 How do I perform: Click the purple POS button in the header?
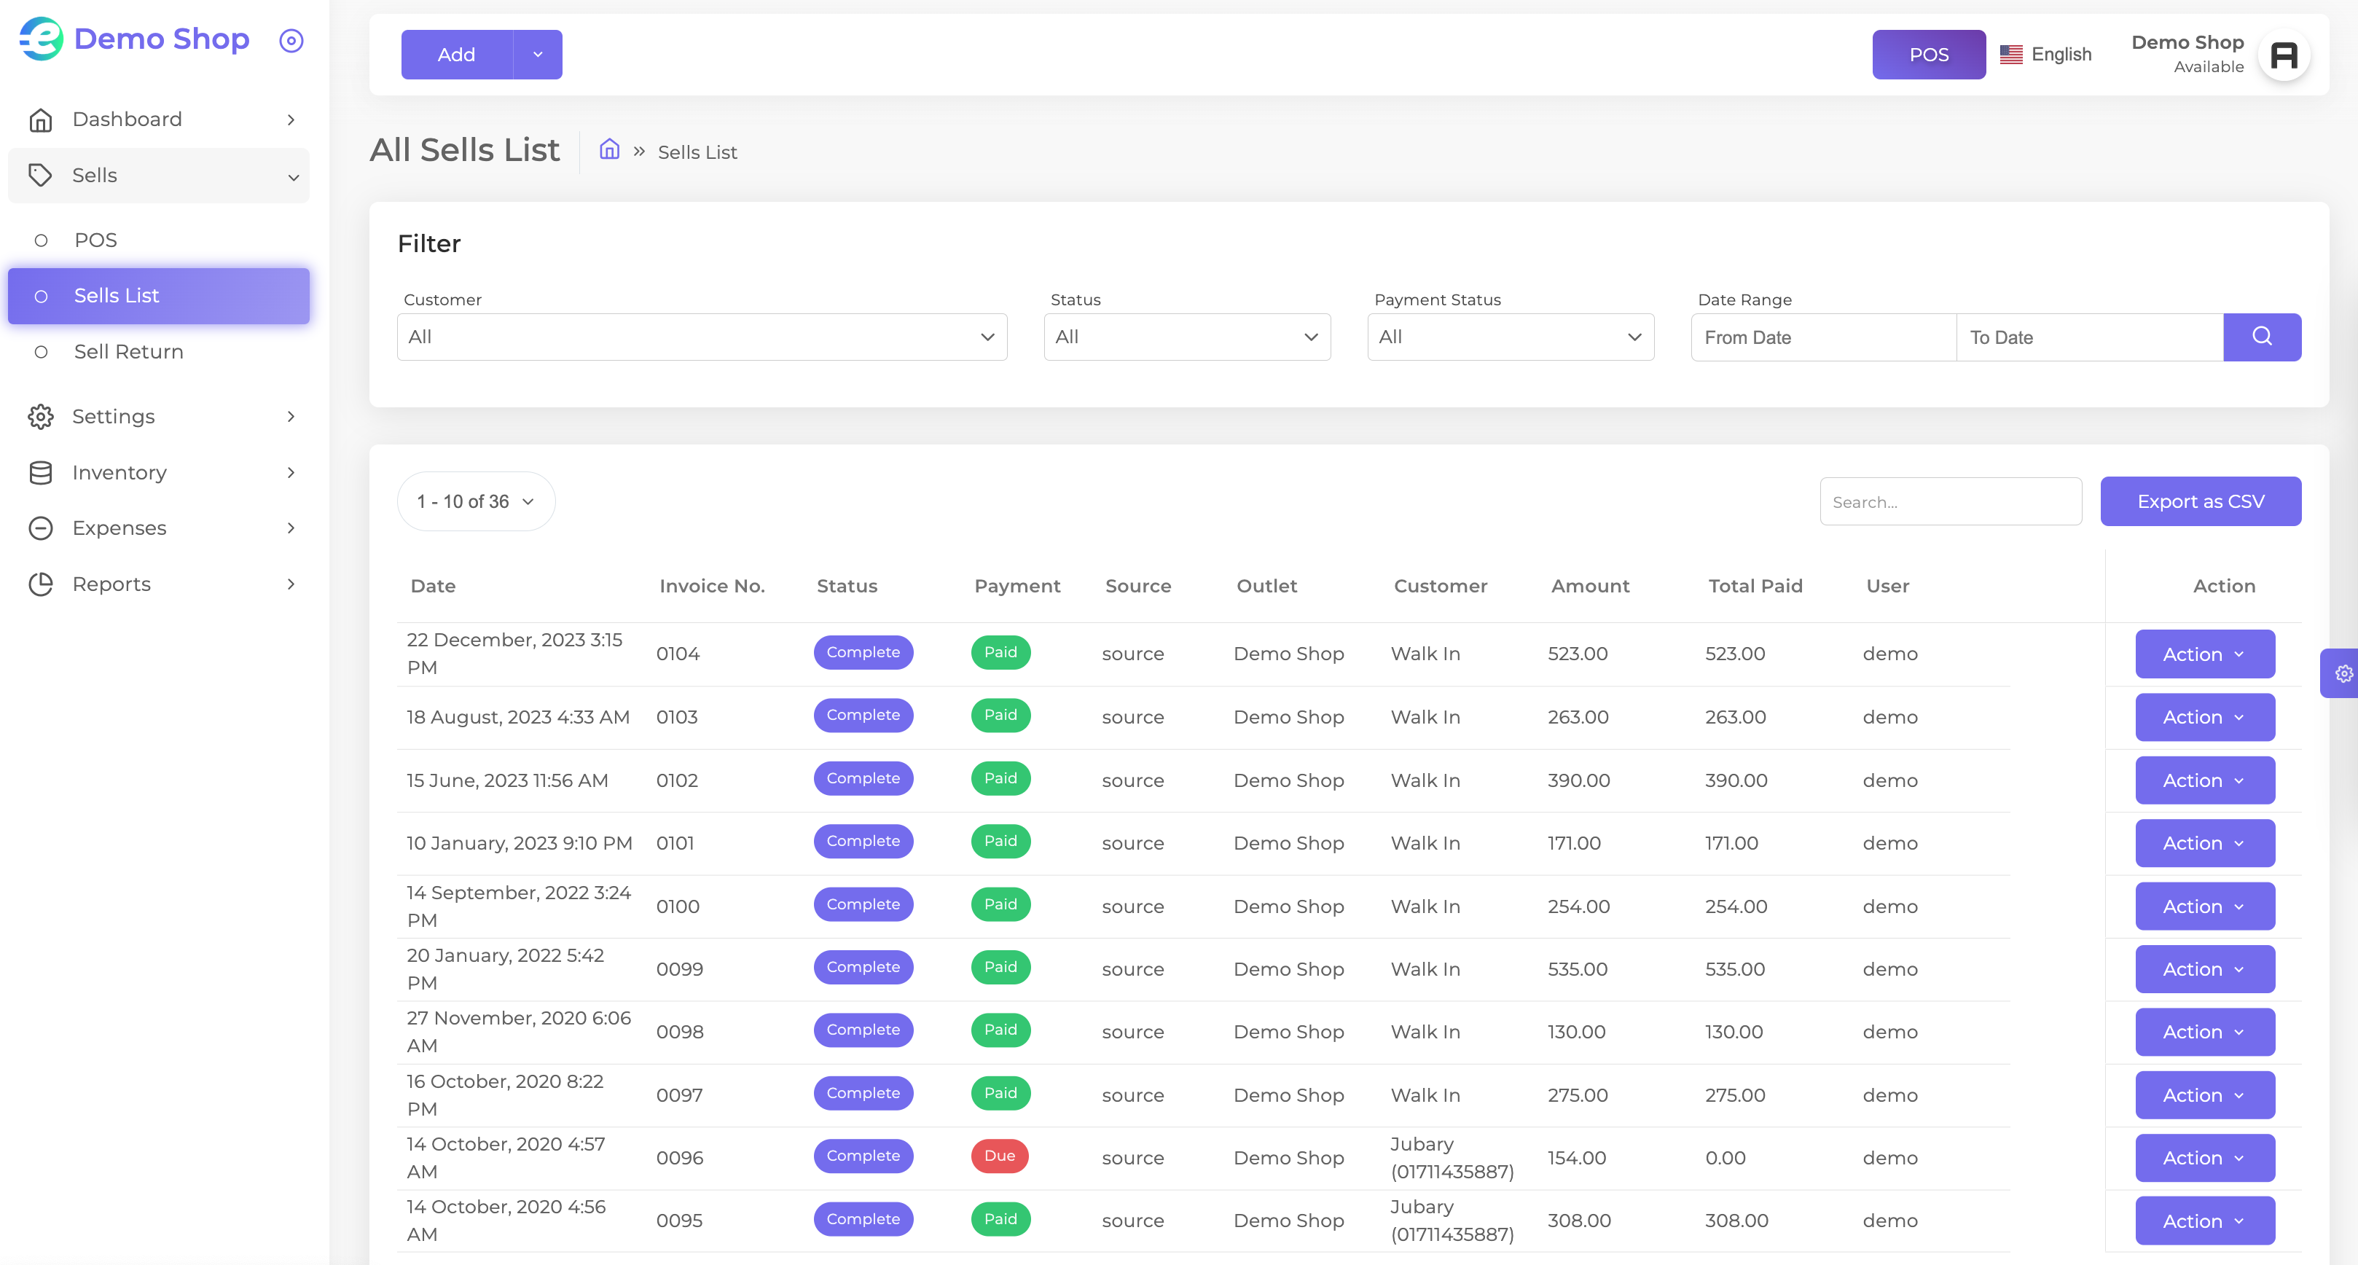point(1929,55)
